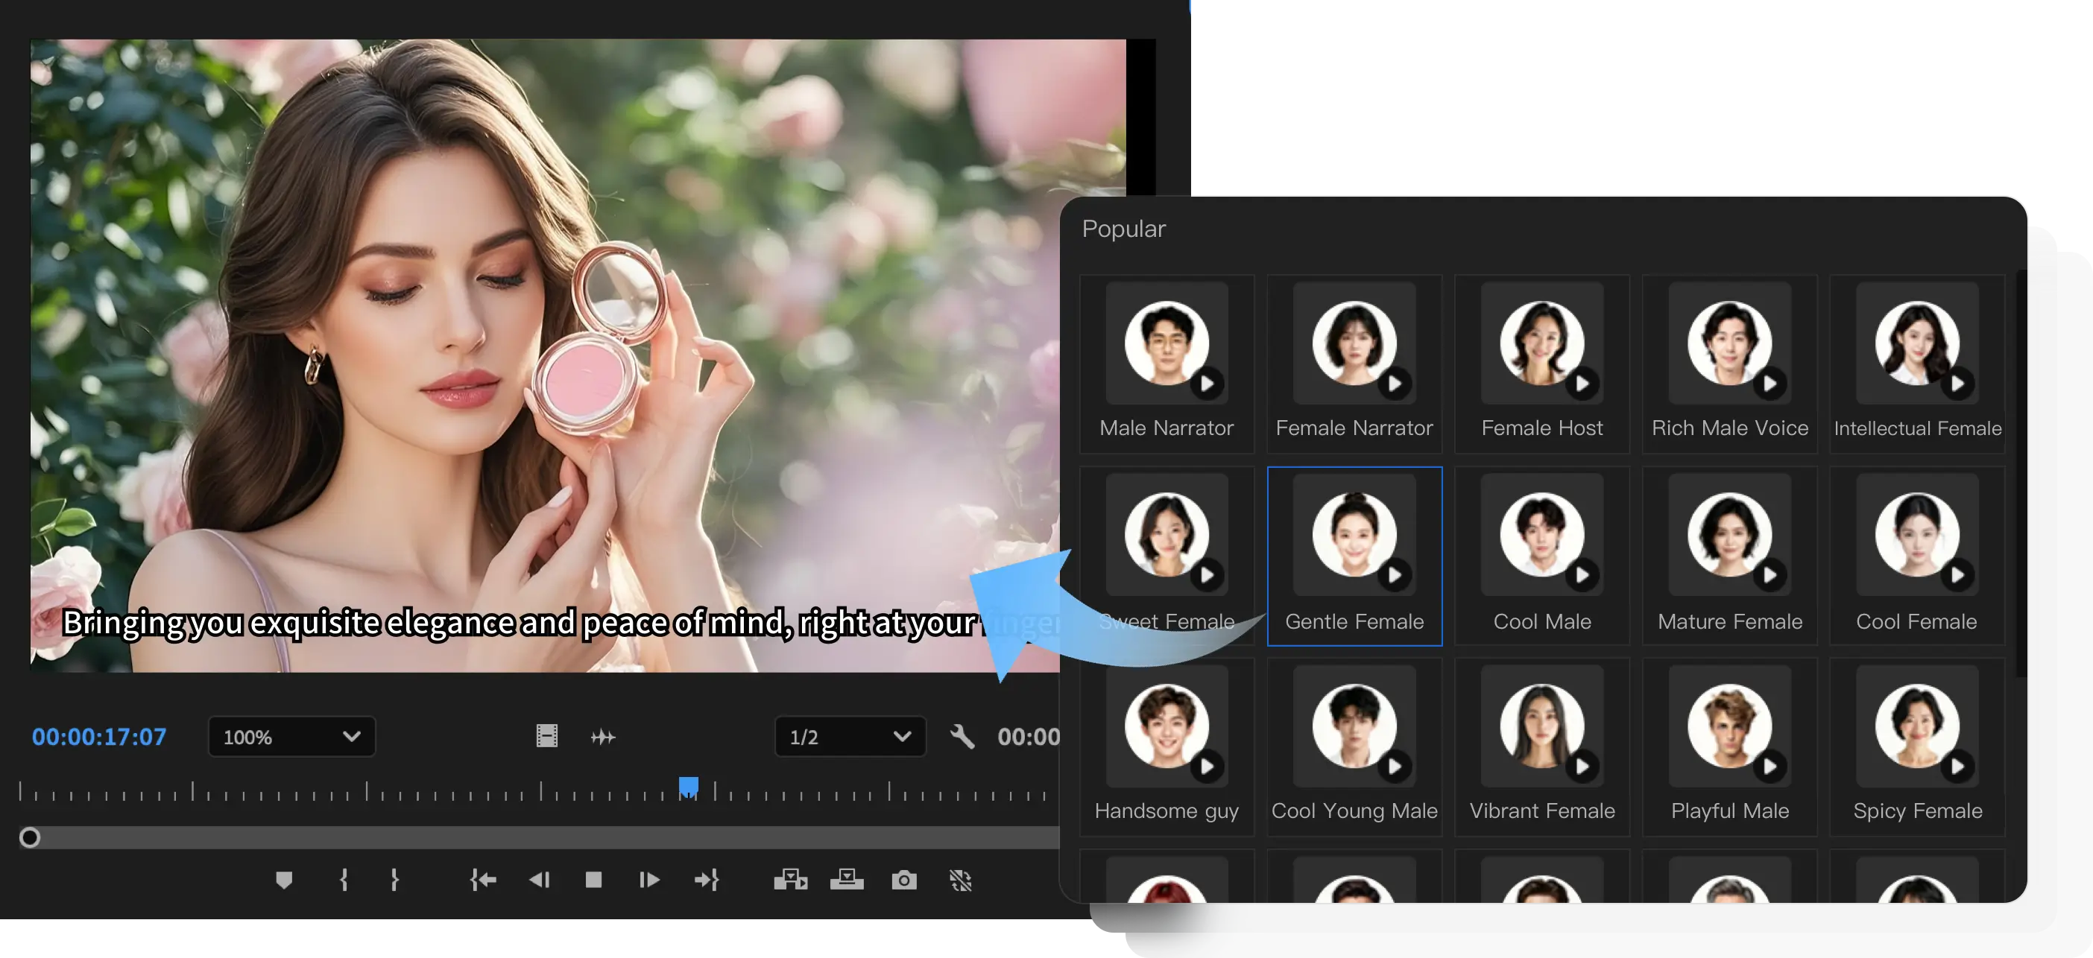The image size is (2093, 958).
Task: Click the Add Marker icon
Action: [283, 880]
